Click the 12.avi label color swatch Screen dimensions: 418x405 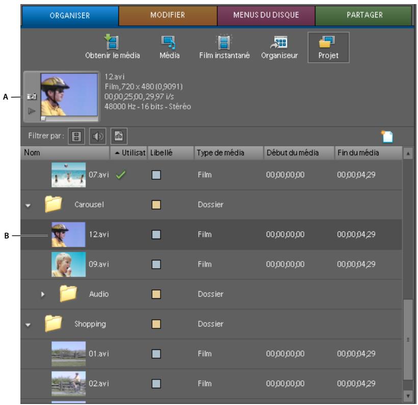coord(156,235)
